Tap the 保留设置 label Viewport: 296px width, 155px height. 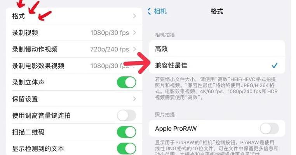pos(25,99)
